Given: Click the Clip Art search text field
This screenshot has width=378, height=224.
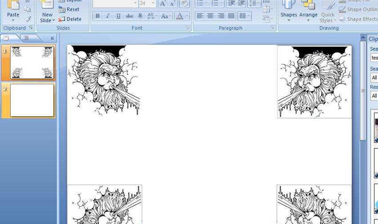Looking at the screenshot, I should click(x=374, y=58).
